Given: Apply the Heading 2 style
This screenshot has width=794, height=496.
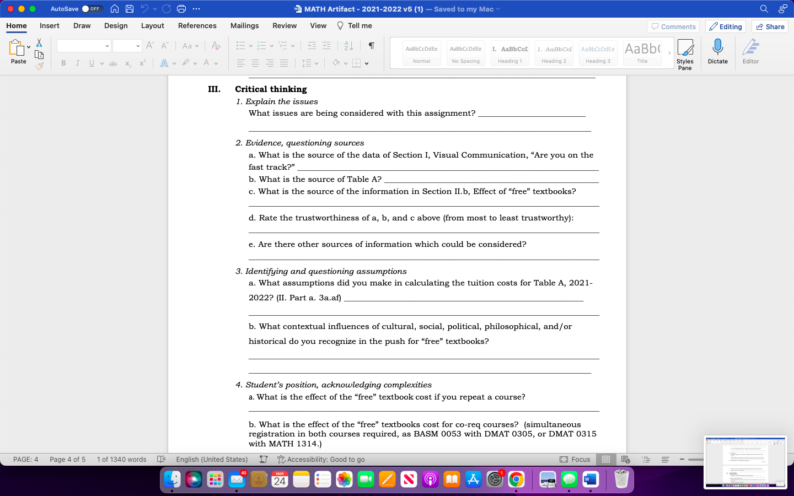Looking at the screenshot, I should pos(554,53).
